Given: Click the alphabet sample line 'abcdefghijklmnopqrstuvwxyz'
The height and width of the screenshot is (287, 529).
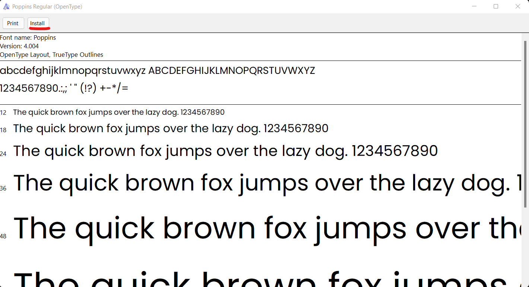Looking at the screenshot, I should [73, 71].
